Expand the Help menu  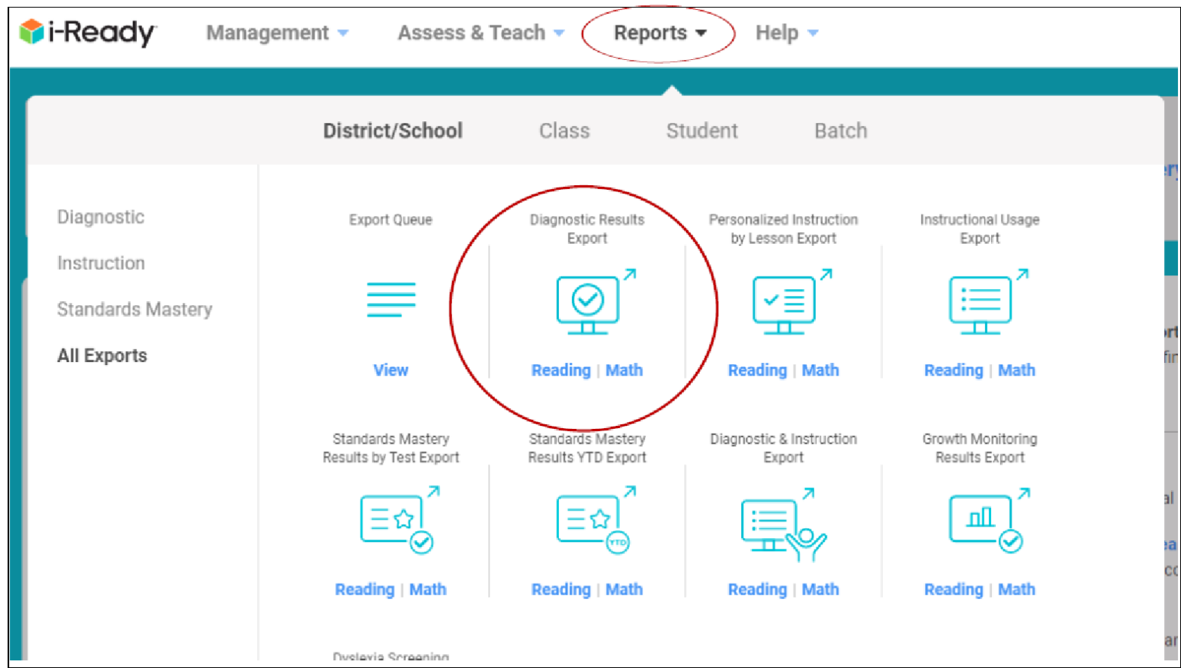tap(786, 33)
